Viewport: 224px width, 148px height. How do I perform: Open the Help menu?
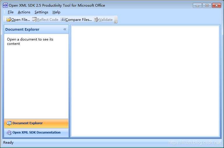pos(56,12)
